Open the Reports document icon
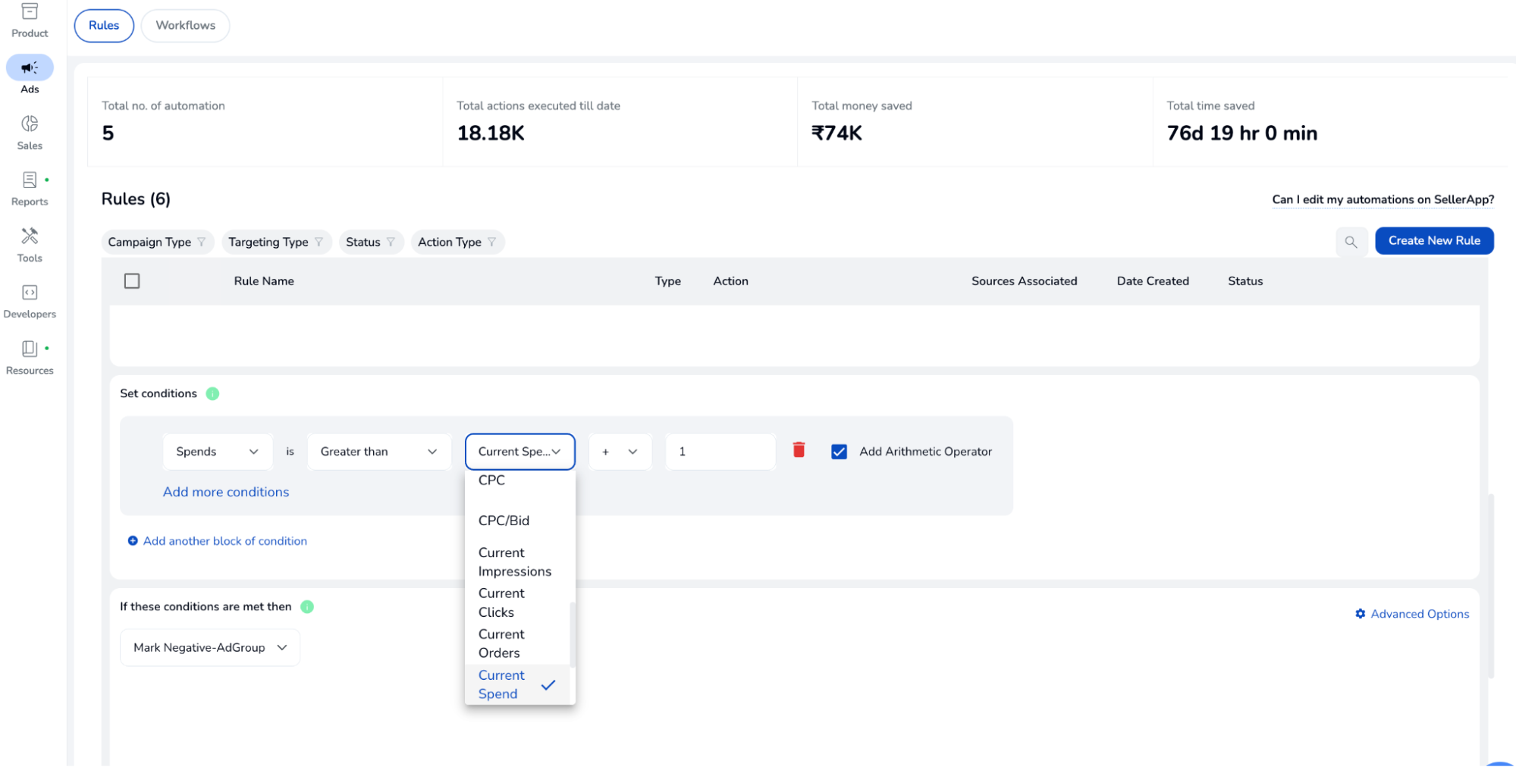 [30, 180]
